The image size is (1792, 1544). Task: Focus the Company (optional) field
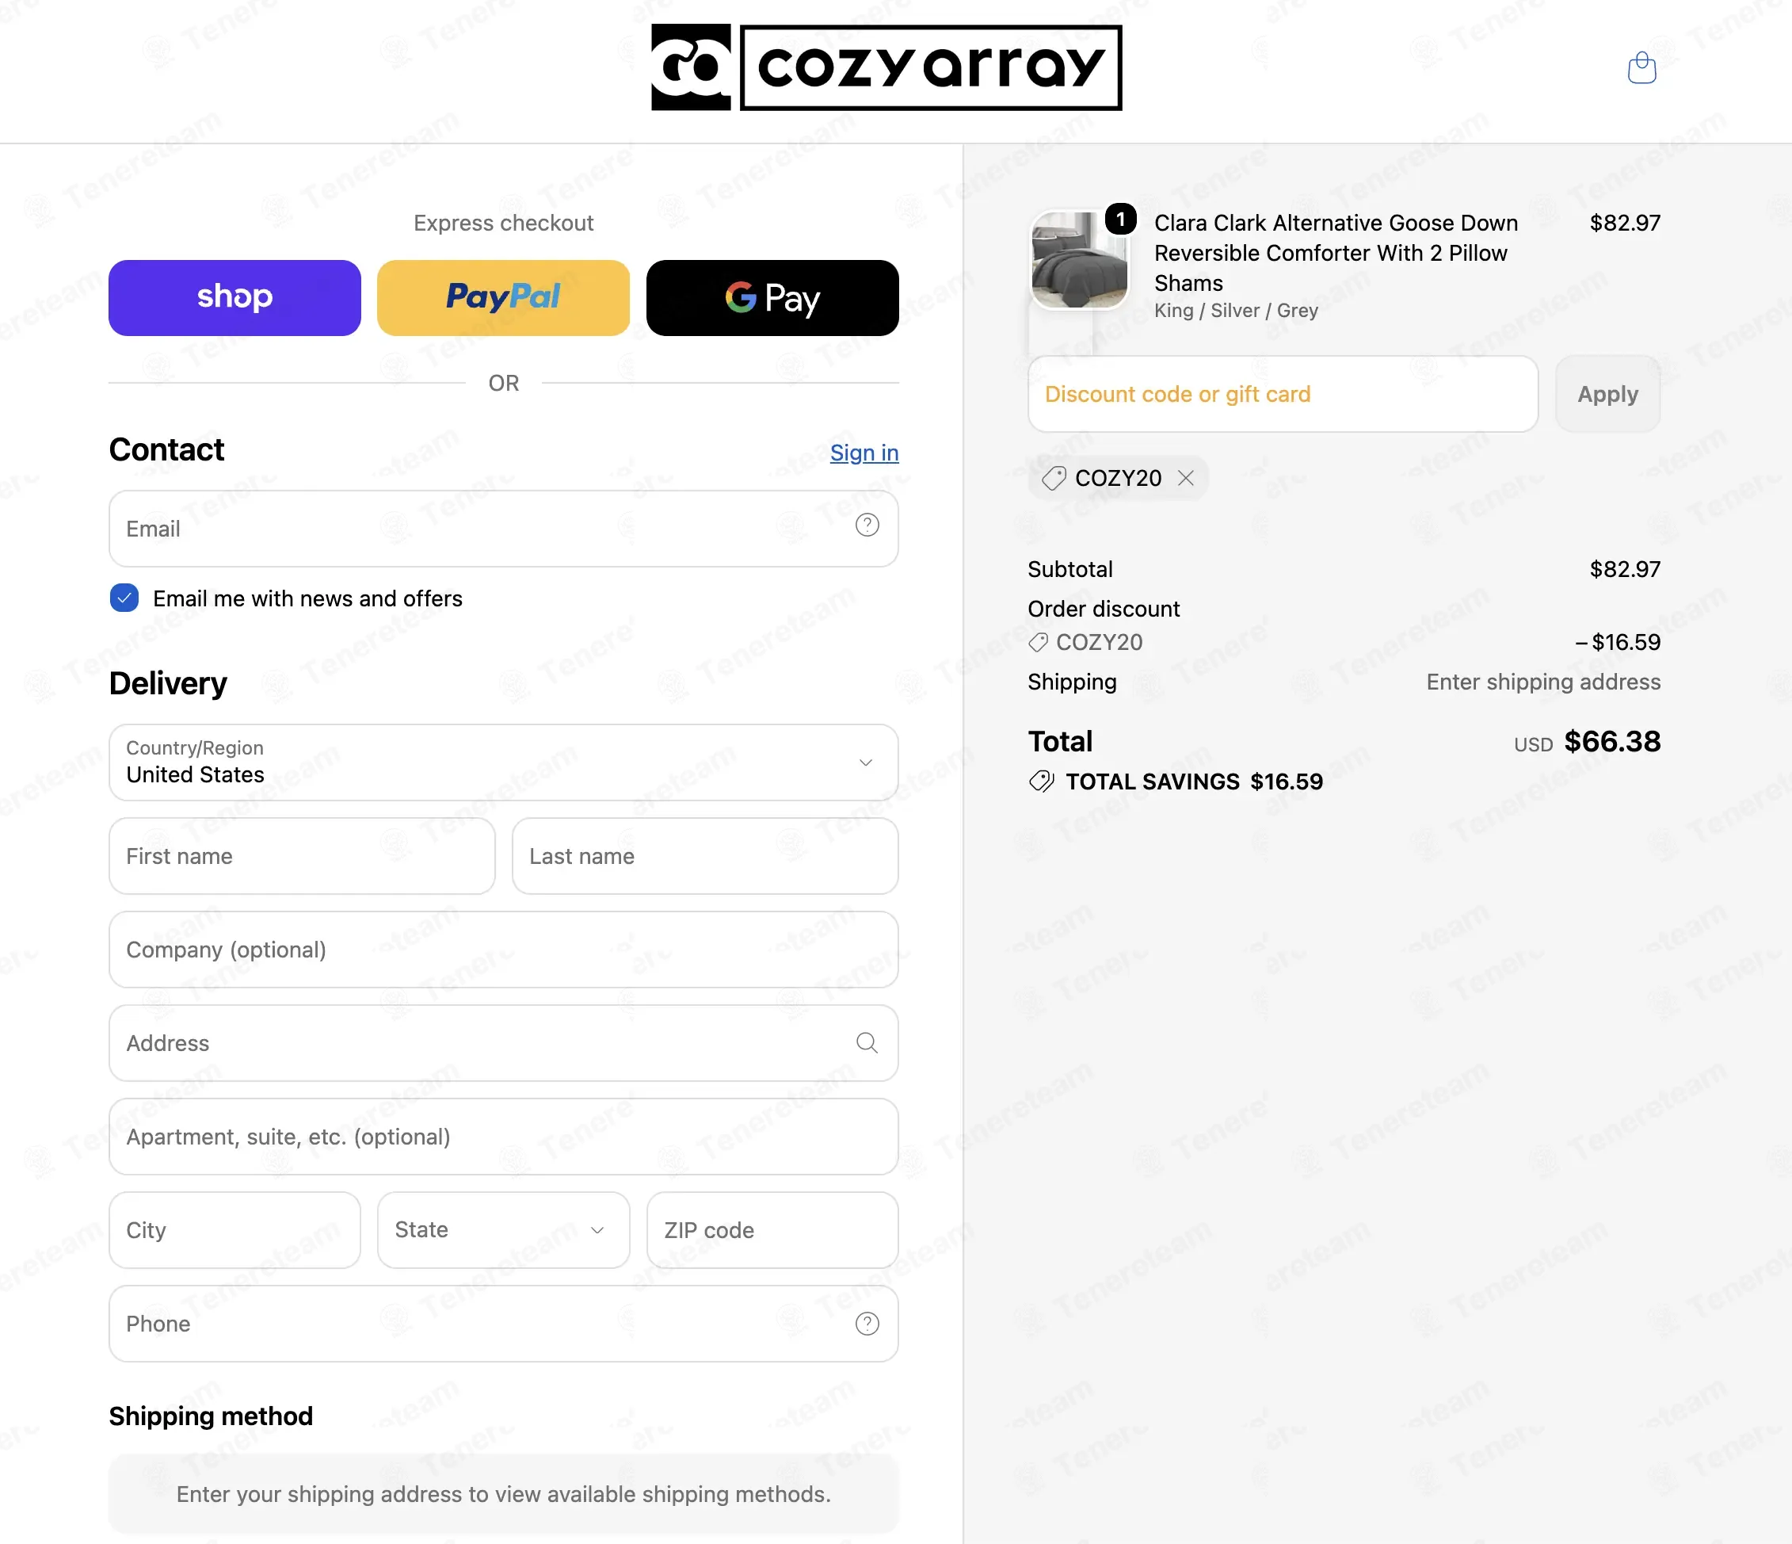[x=503, y=950]
